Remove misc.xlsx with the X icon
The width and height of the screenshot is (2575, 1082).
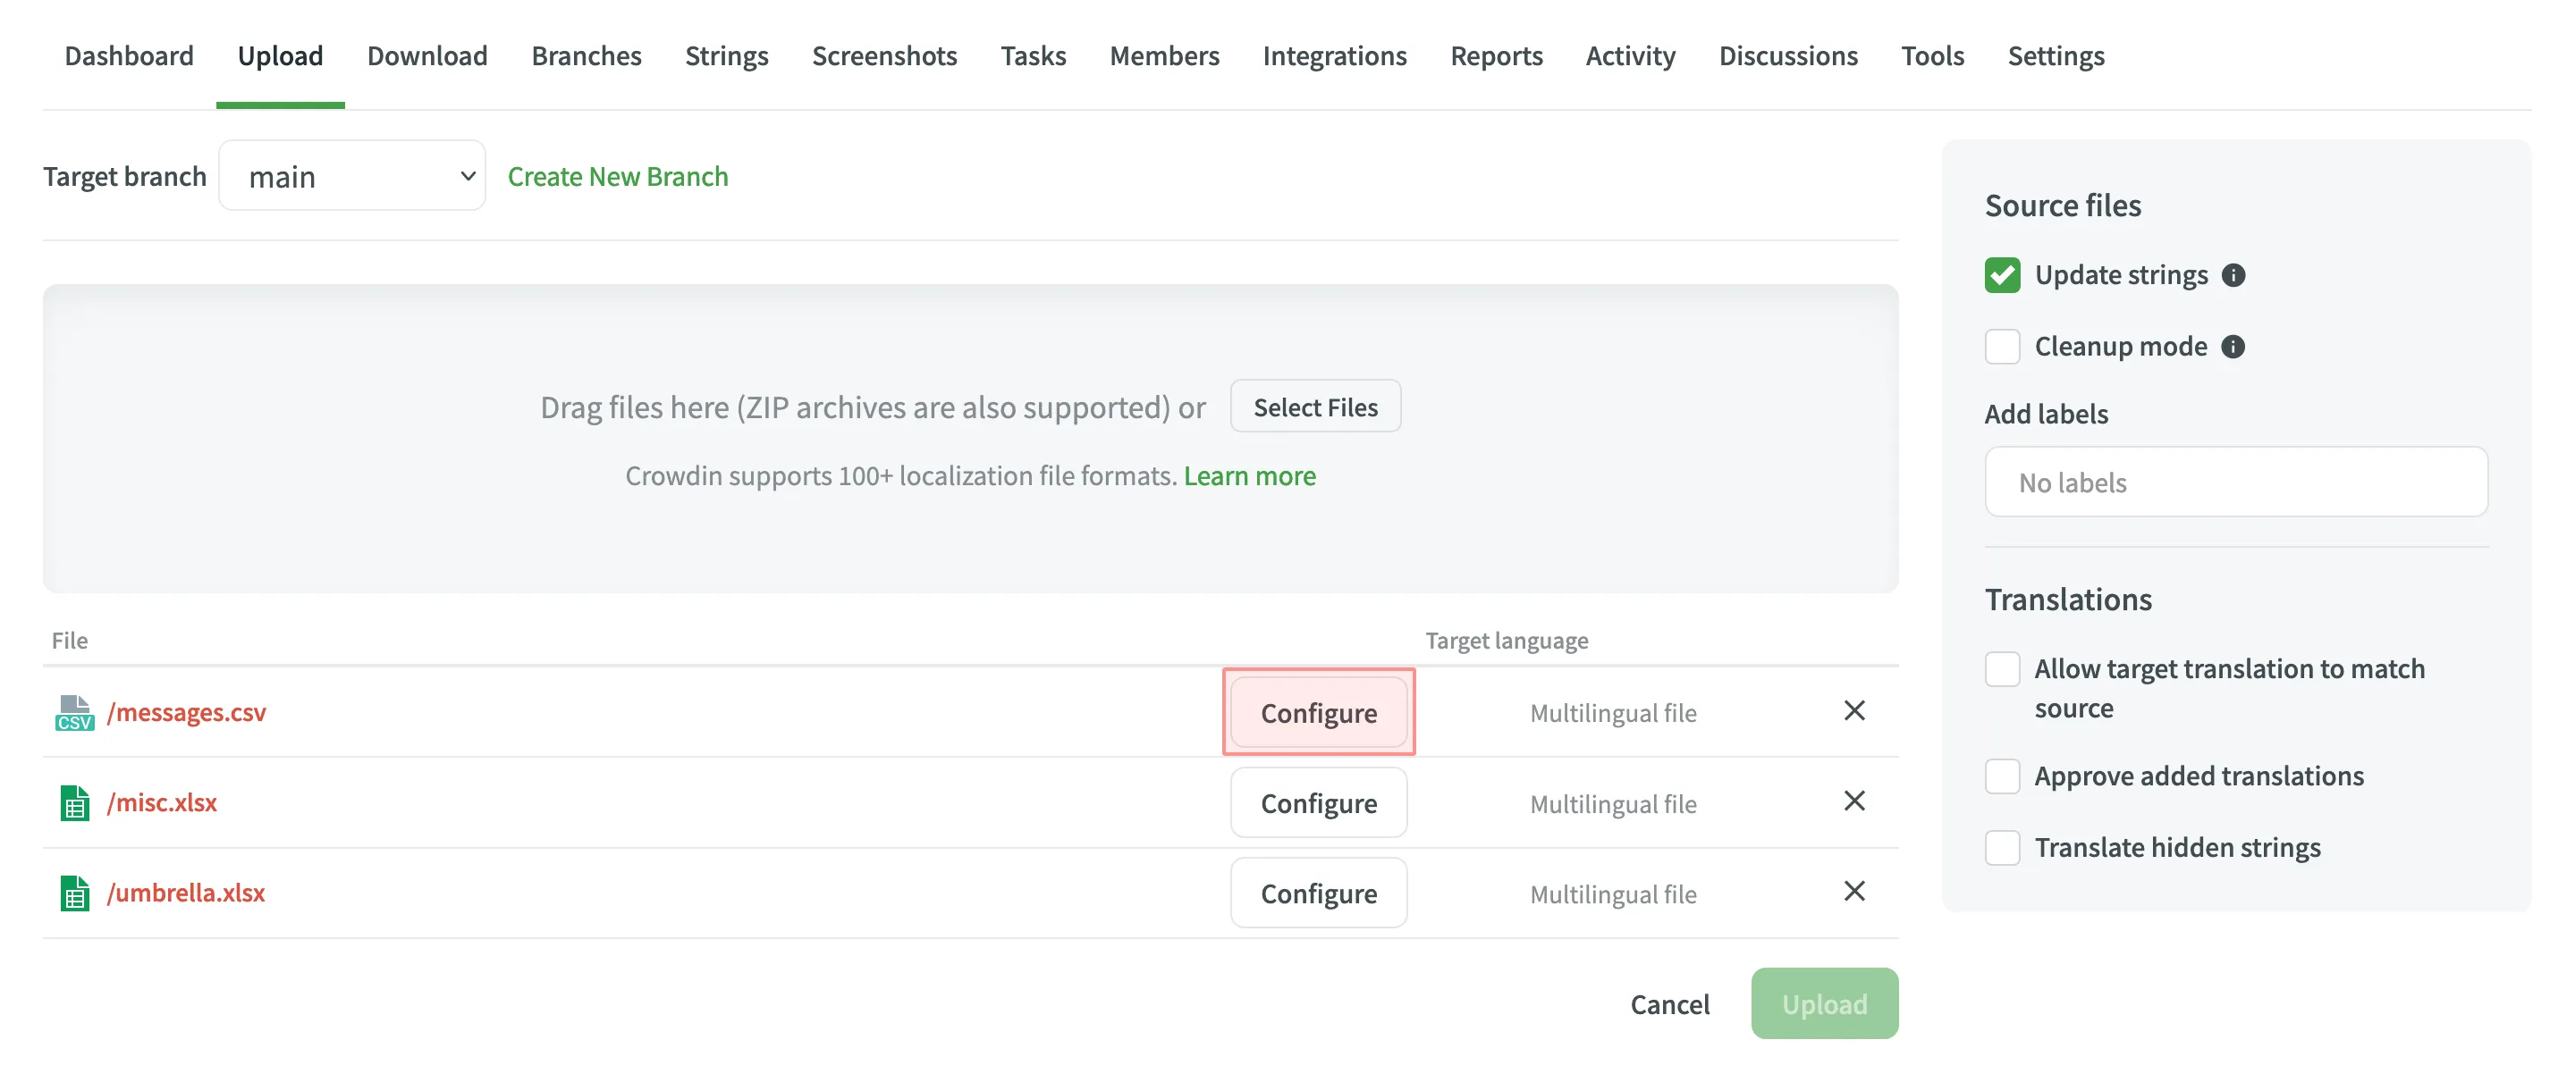pos(1855,801)
